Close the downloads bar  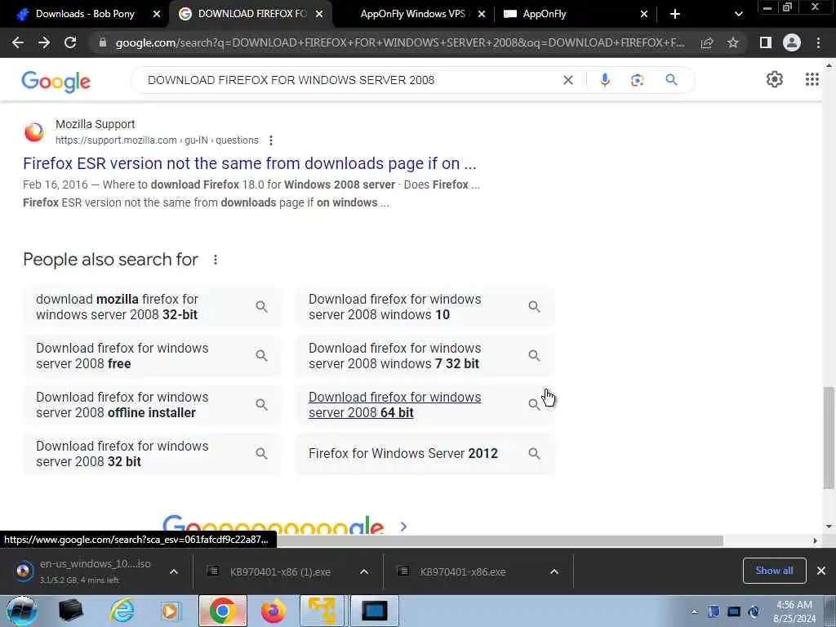coord(821,571)
